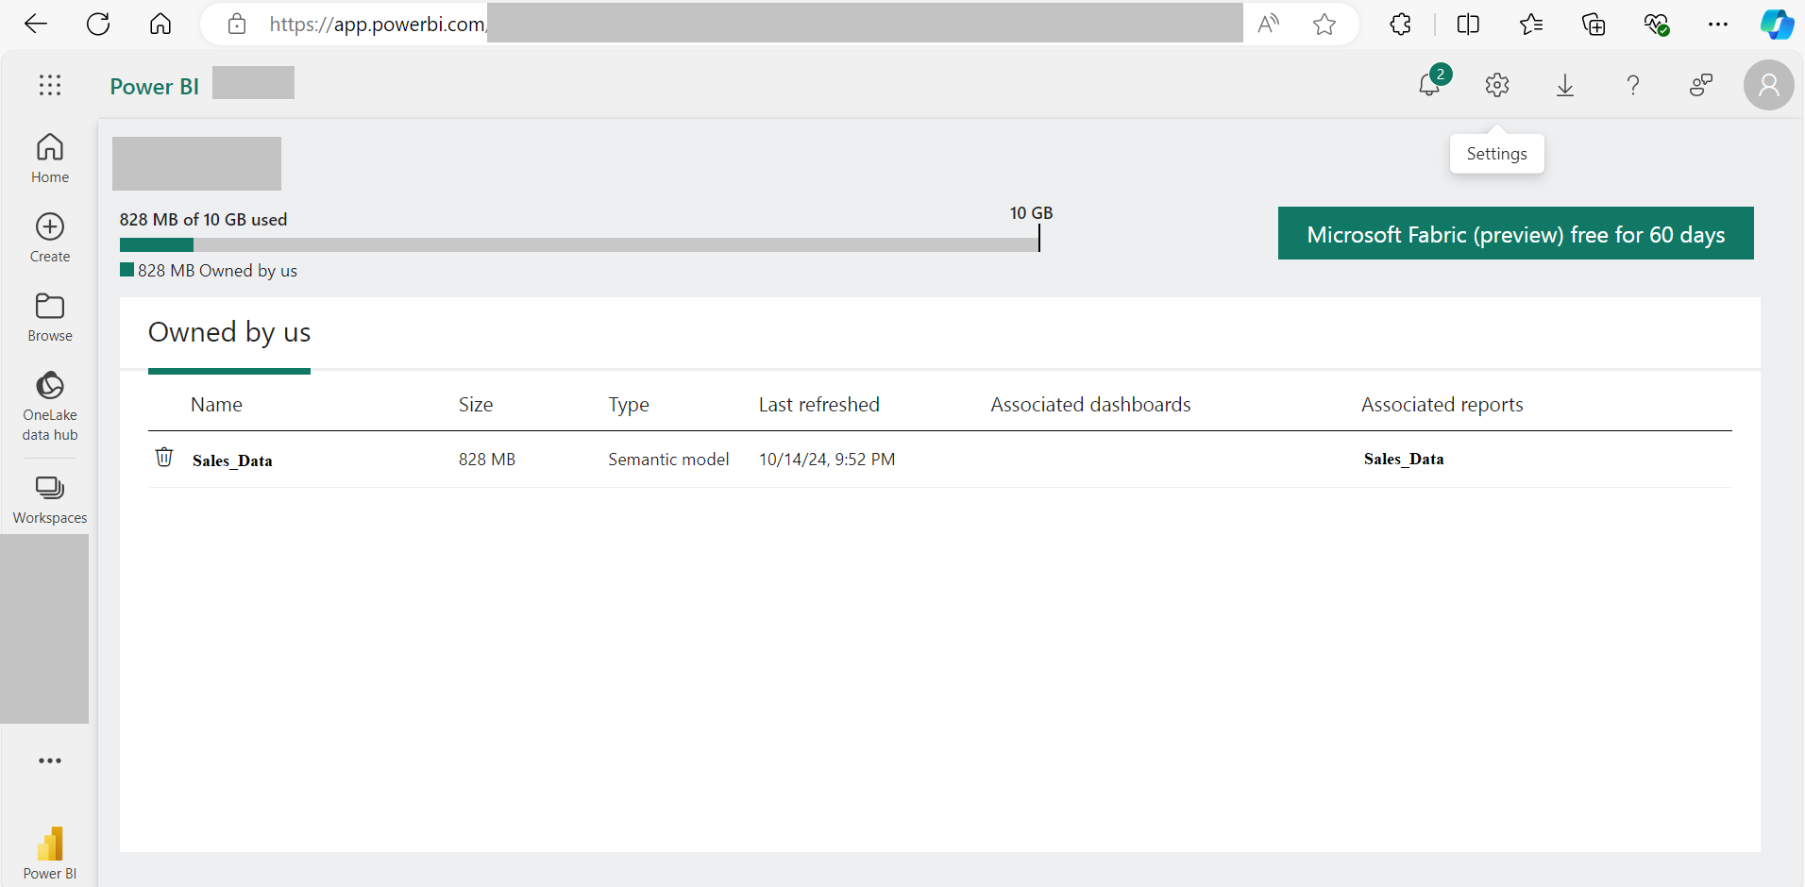
Task: Open the user account avatar
Action: tap(1769, 85)
